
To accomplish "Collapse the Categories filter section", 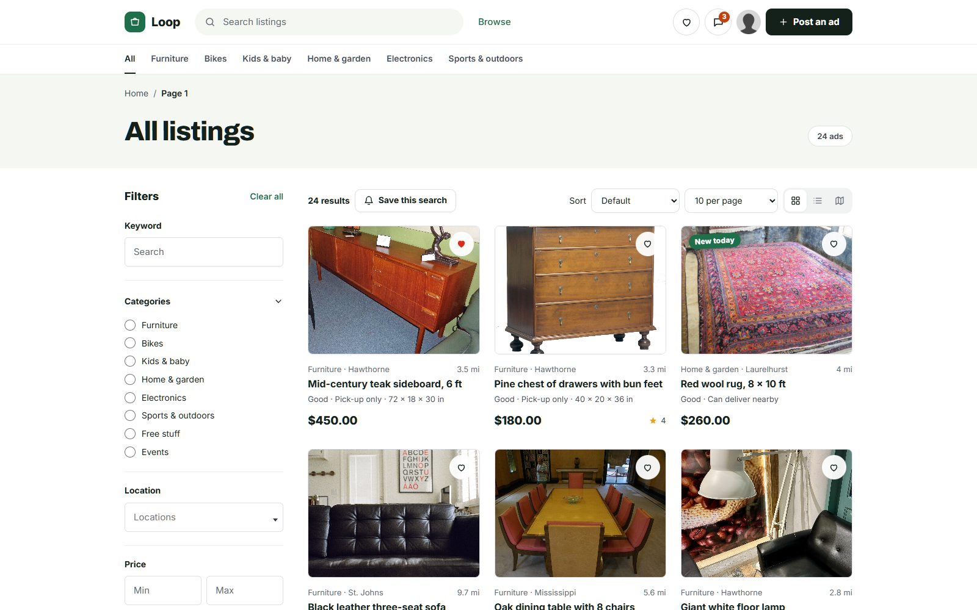I will (x=278, y=301).
